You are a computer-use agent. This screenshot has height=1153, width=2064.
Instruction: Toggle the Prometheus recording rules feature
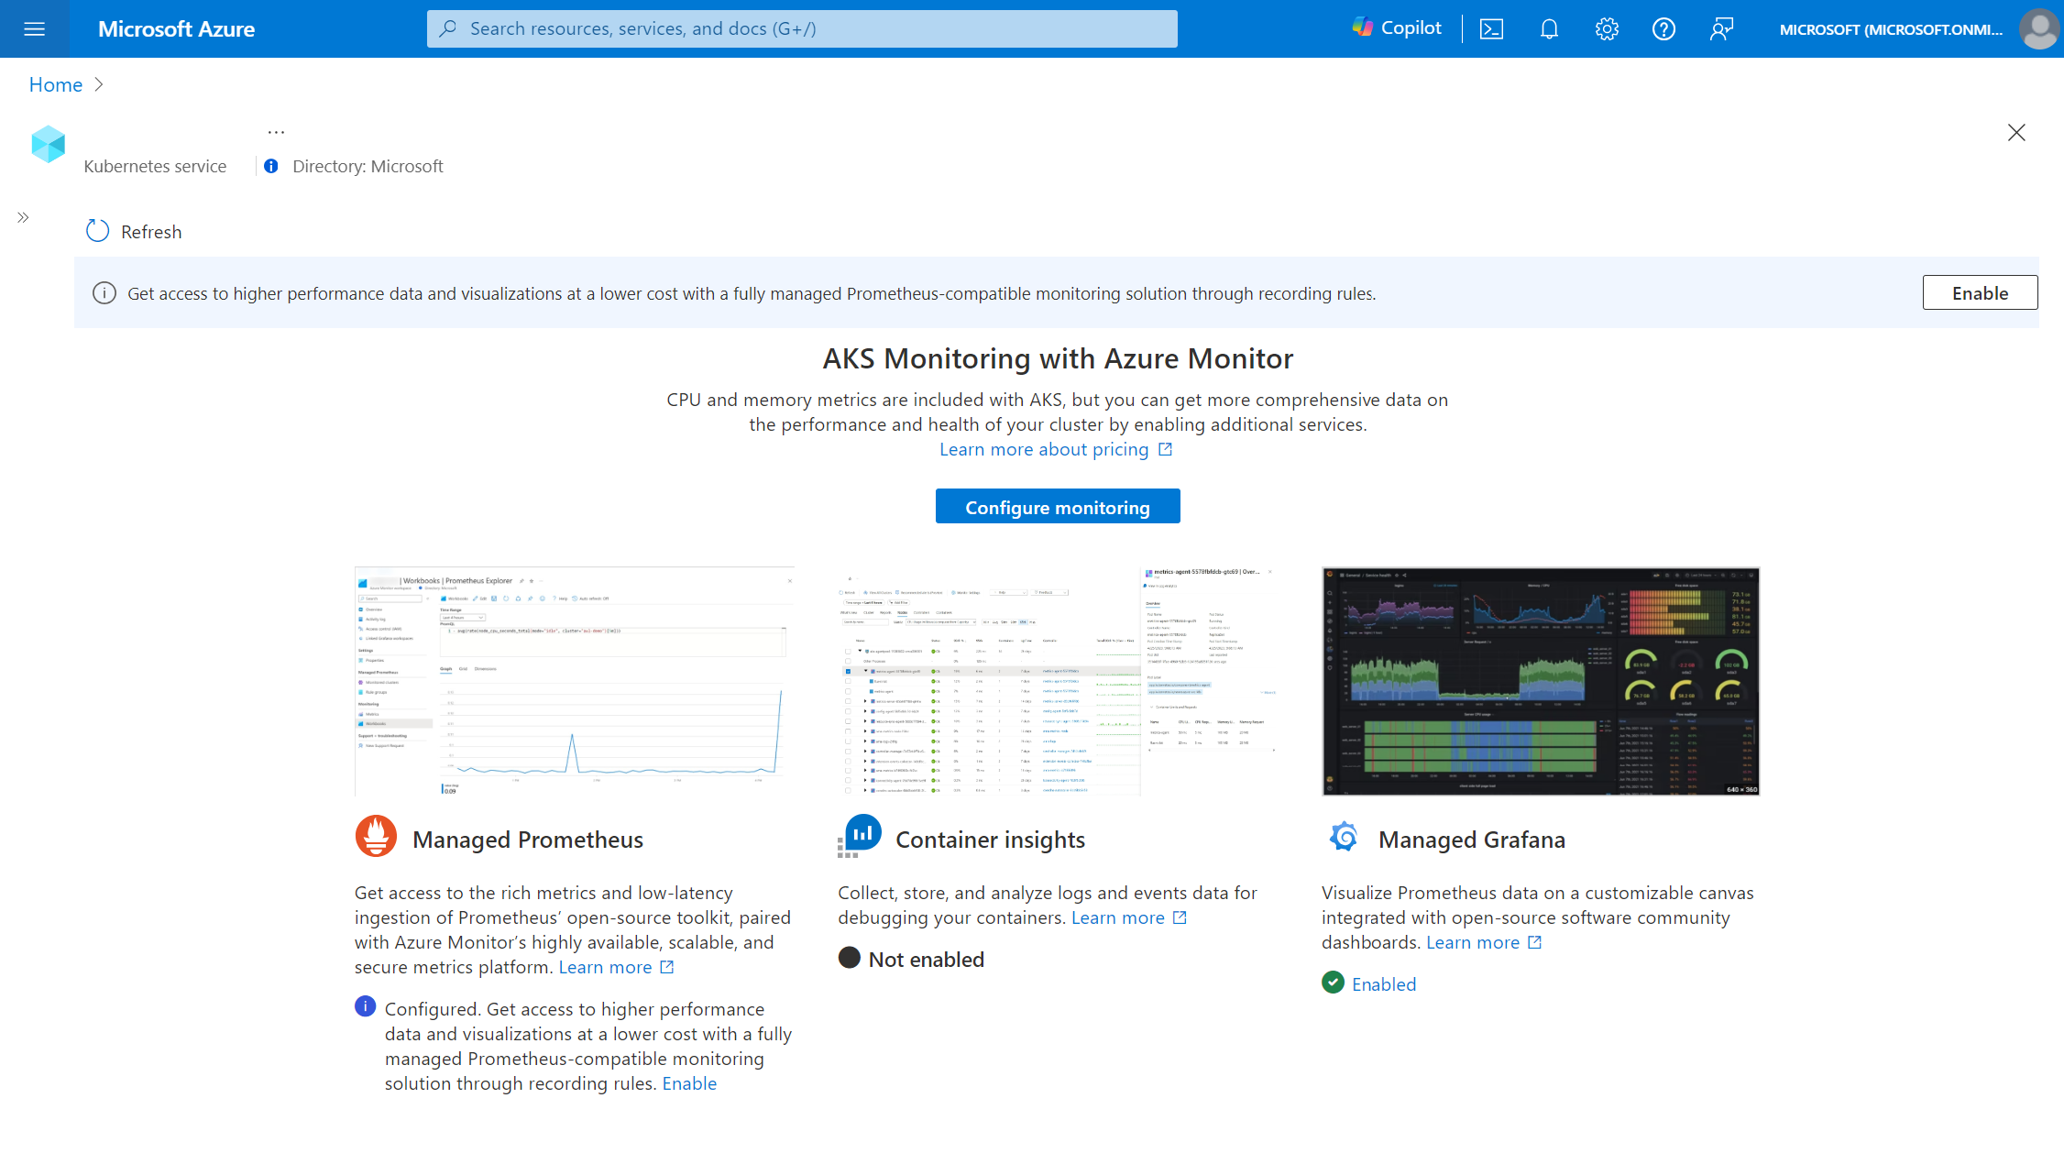[x=1981, y=293]
